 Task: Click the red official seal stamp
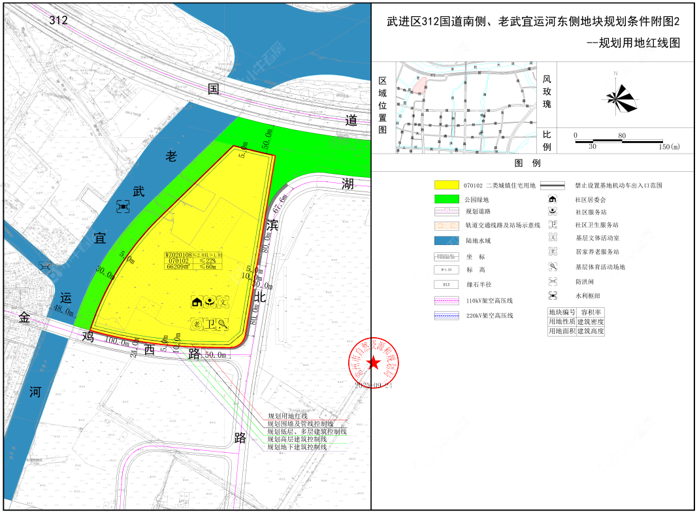(x=374, y=363)
